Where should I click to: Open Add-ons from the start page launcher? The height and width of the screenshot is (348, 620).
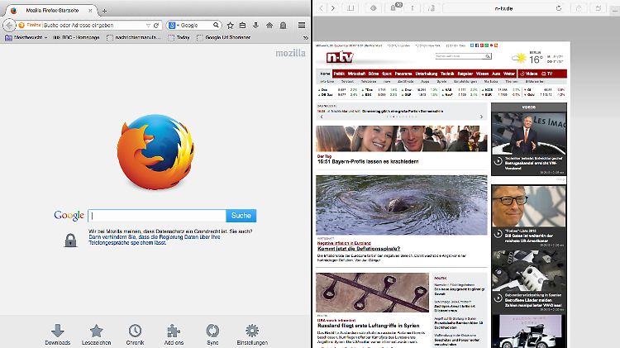point(174,335)
